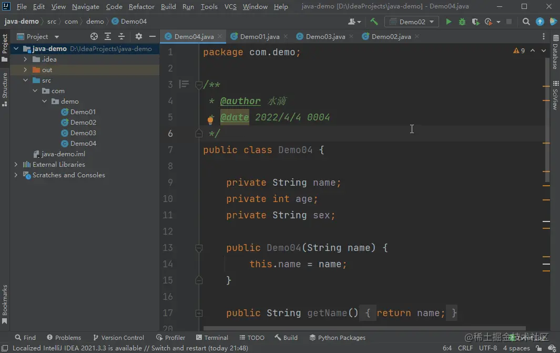Image resolution: width=560 pixels, height=353 pixels.
Task: Select Opened File target icon
Action: tap(94, 36)
